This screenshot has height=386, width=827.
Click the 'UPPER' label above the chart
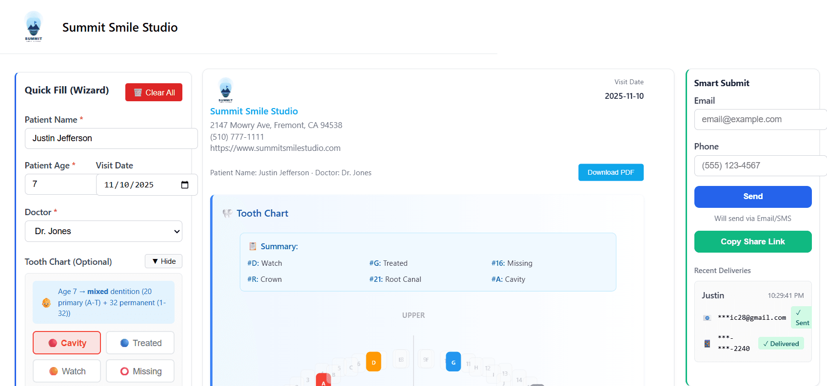pyautogui.click(x=413, y=315)
